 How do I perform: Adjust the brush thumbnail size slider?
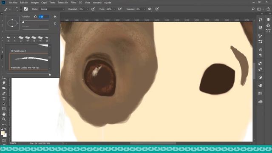click(50, 75)
